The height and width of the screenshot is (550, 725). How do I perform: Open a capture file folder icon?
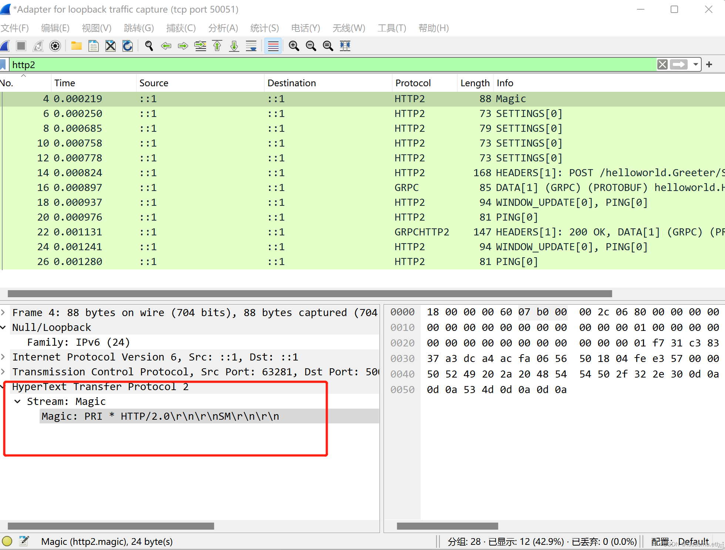point(77,46)
